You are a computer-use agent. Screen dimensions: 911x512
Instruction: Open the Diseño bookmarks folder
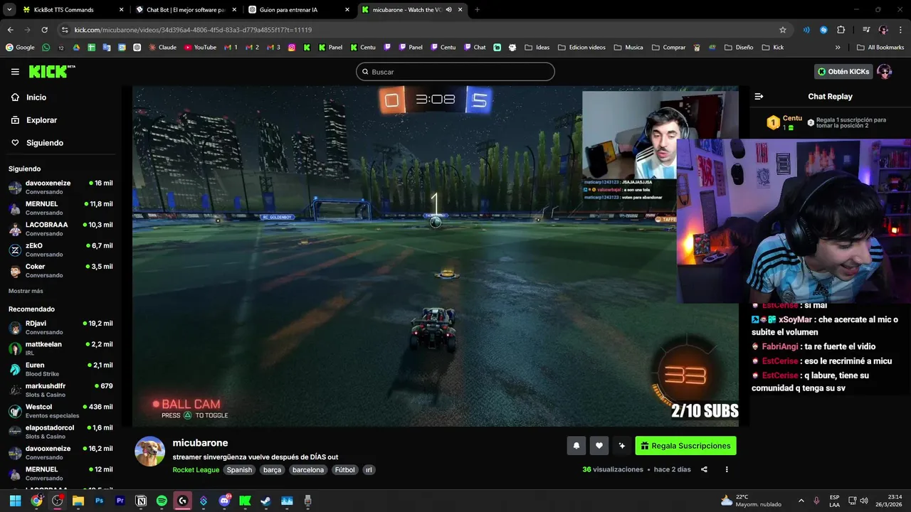pos(739,48)
